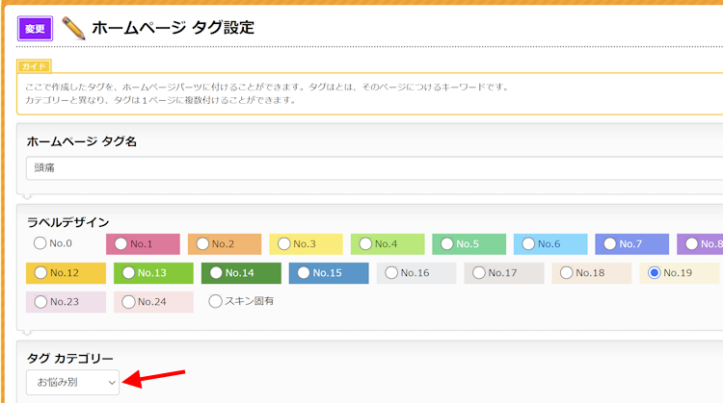Open the タグ カテゴリー dropdown showing お悩み別
This screenshot has height=403, width=723.
[x=73, y=382]
